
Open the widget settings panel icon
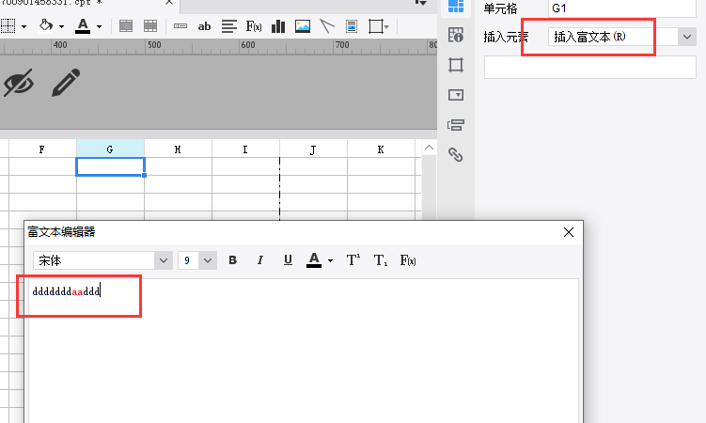tap(456, 95)
